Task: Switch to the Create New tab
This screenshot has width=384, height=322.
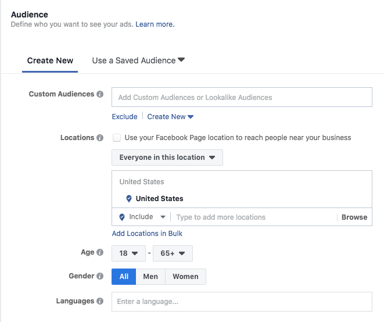Action: point(50,60)
